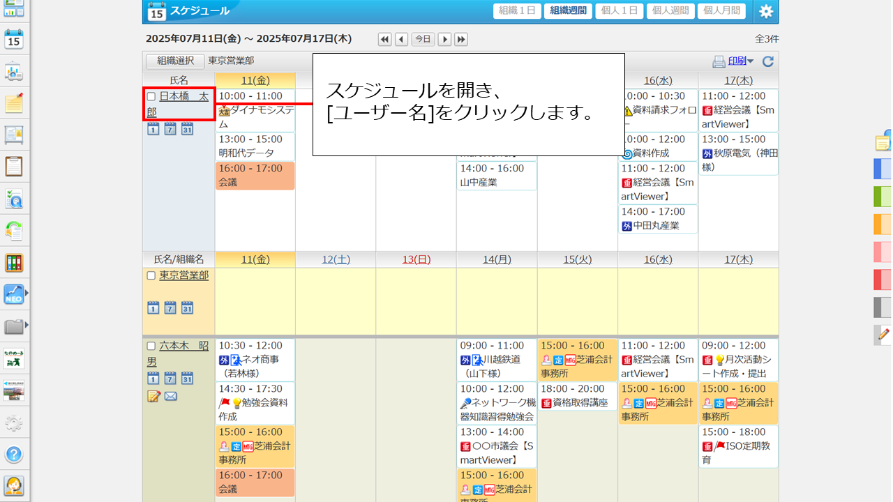Click the binders icon in the left sidebar
Viewport: 893px width, 502px height.
14,263
